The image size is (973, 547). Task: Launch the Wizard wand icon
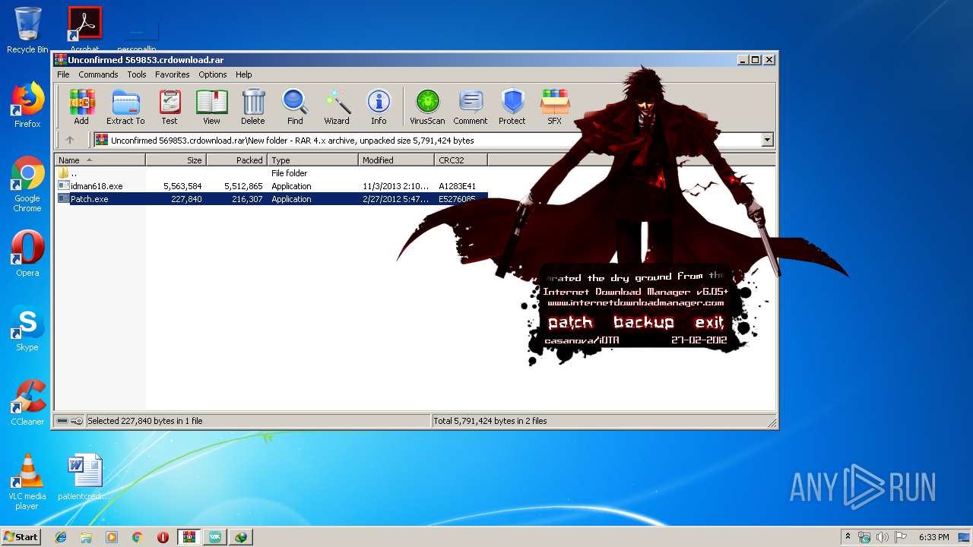point(337,106)
